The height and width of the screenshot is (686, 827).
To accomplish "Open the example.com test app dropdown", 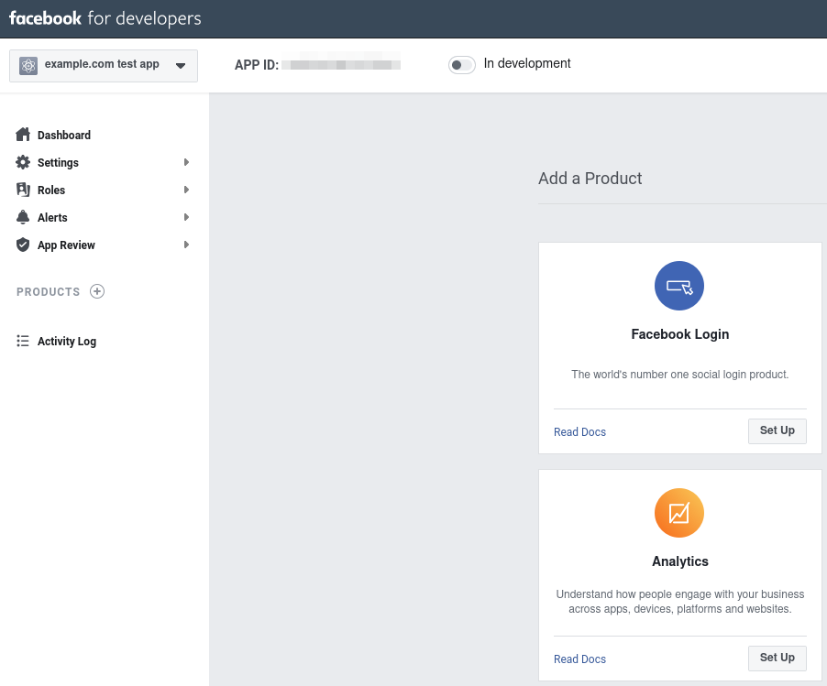I will pyautogui.click(x=104, y=65).
